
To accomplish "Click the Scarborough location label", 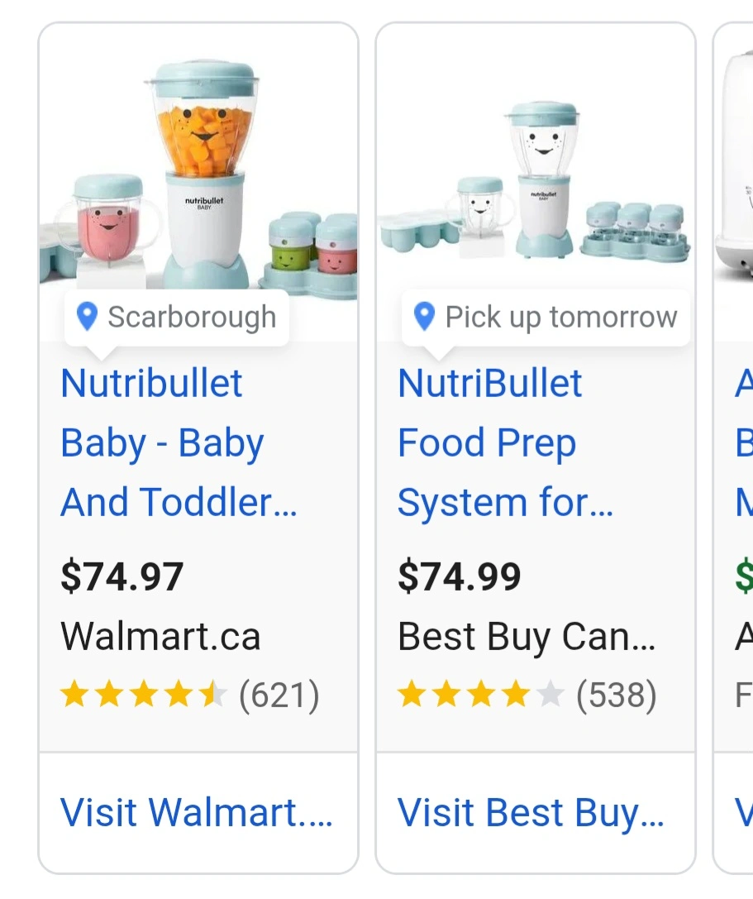I will click(x=192, y=317).
